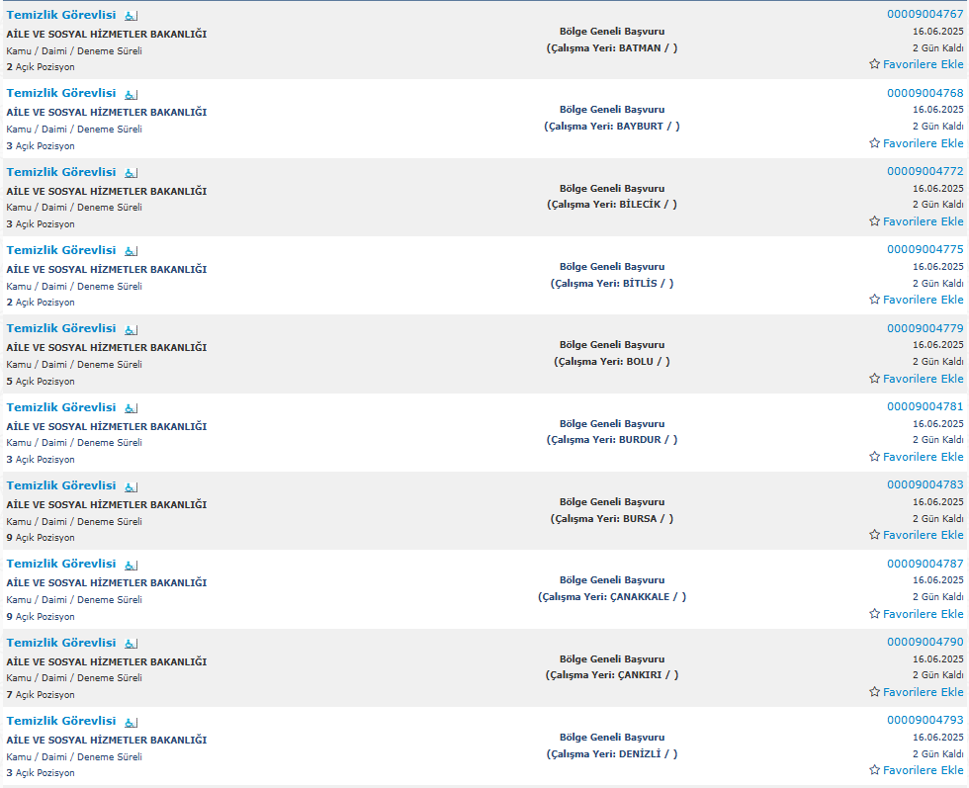
Task: Add ÇANKIRI job via Favorilere Ekle
Action: coord(923,692)
